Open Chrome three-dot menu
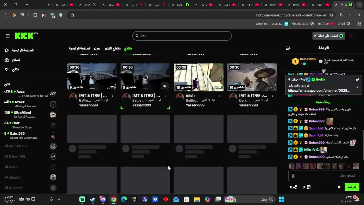364x205 pixels. click(x=5, y=15)
